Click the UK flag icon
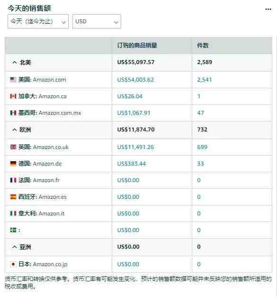This screenshot has width=277, height=297. [x=13, y=147]
